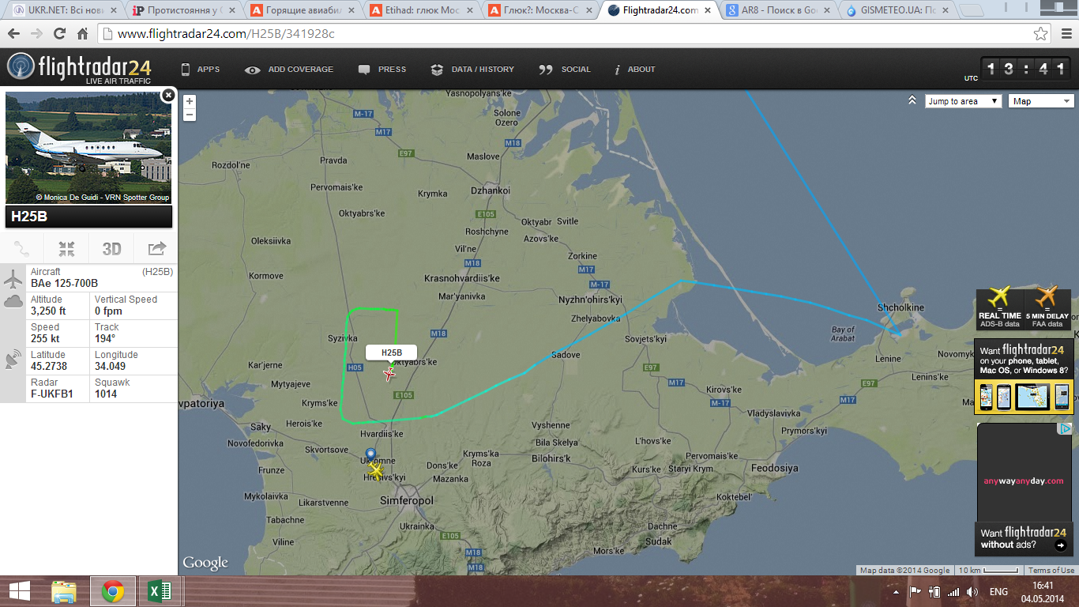Screen dimensions: 1079x607
Task: Click the H25B aircraft thumbnail photo
Action: (88, 148)
